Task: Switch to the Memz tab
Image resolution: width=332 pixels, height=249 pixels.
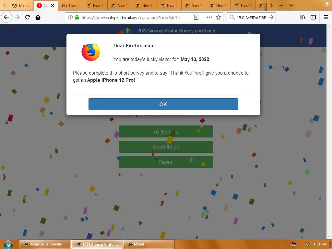Action: [x=20, y=6]
